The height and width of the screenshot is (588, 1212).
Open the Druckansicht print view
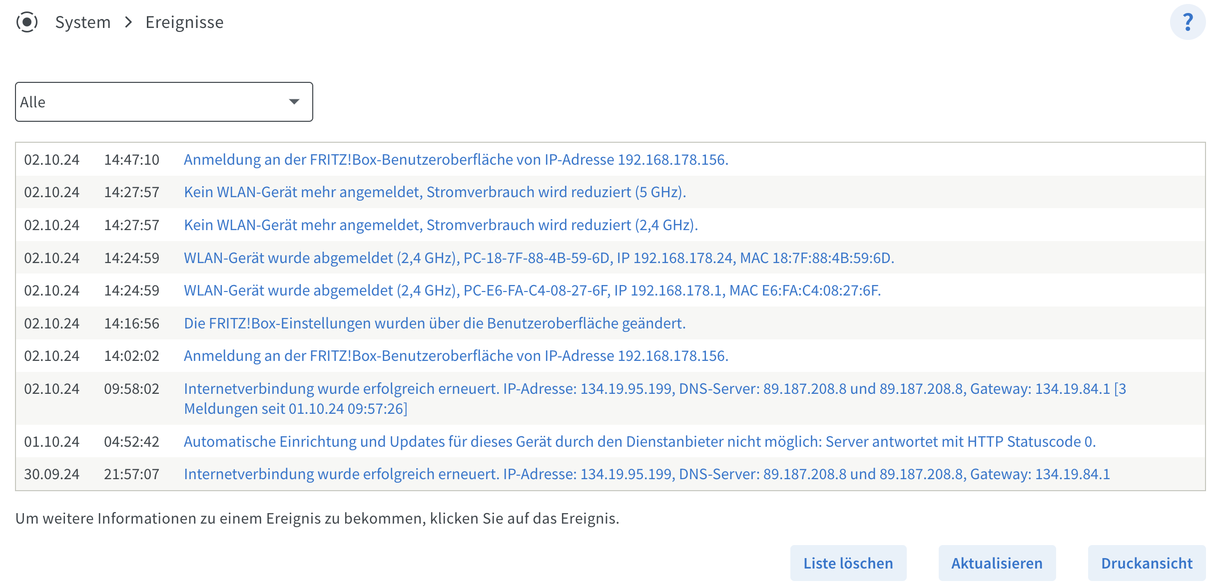click(x=1147, y=563)
